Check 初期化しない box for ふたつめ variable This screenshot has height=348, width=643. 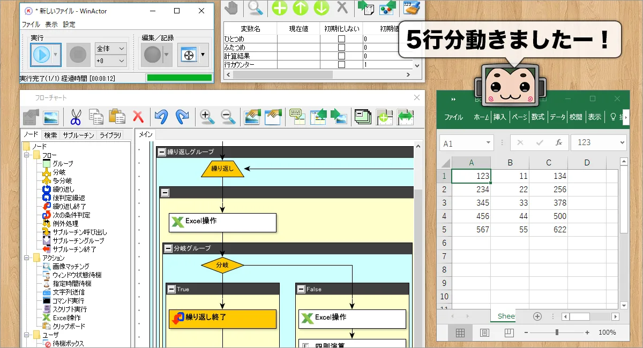[341, 48]
